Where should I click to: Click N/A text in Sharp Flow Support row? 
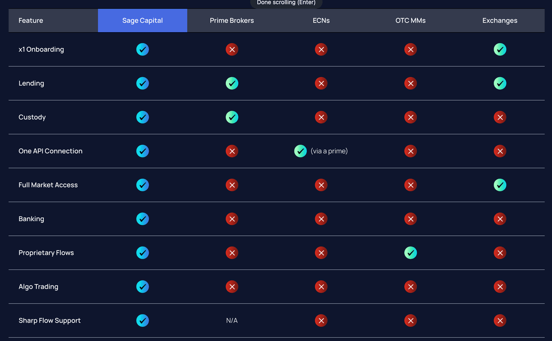tap(232, 320)
